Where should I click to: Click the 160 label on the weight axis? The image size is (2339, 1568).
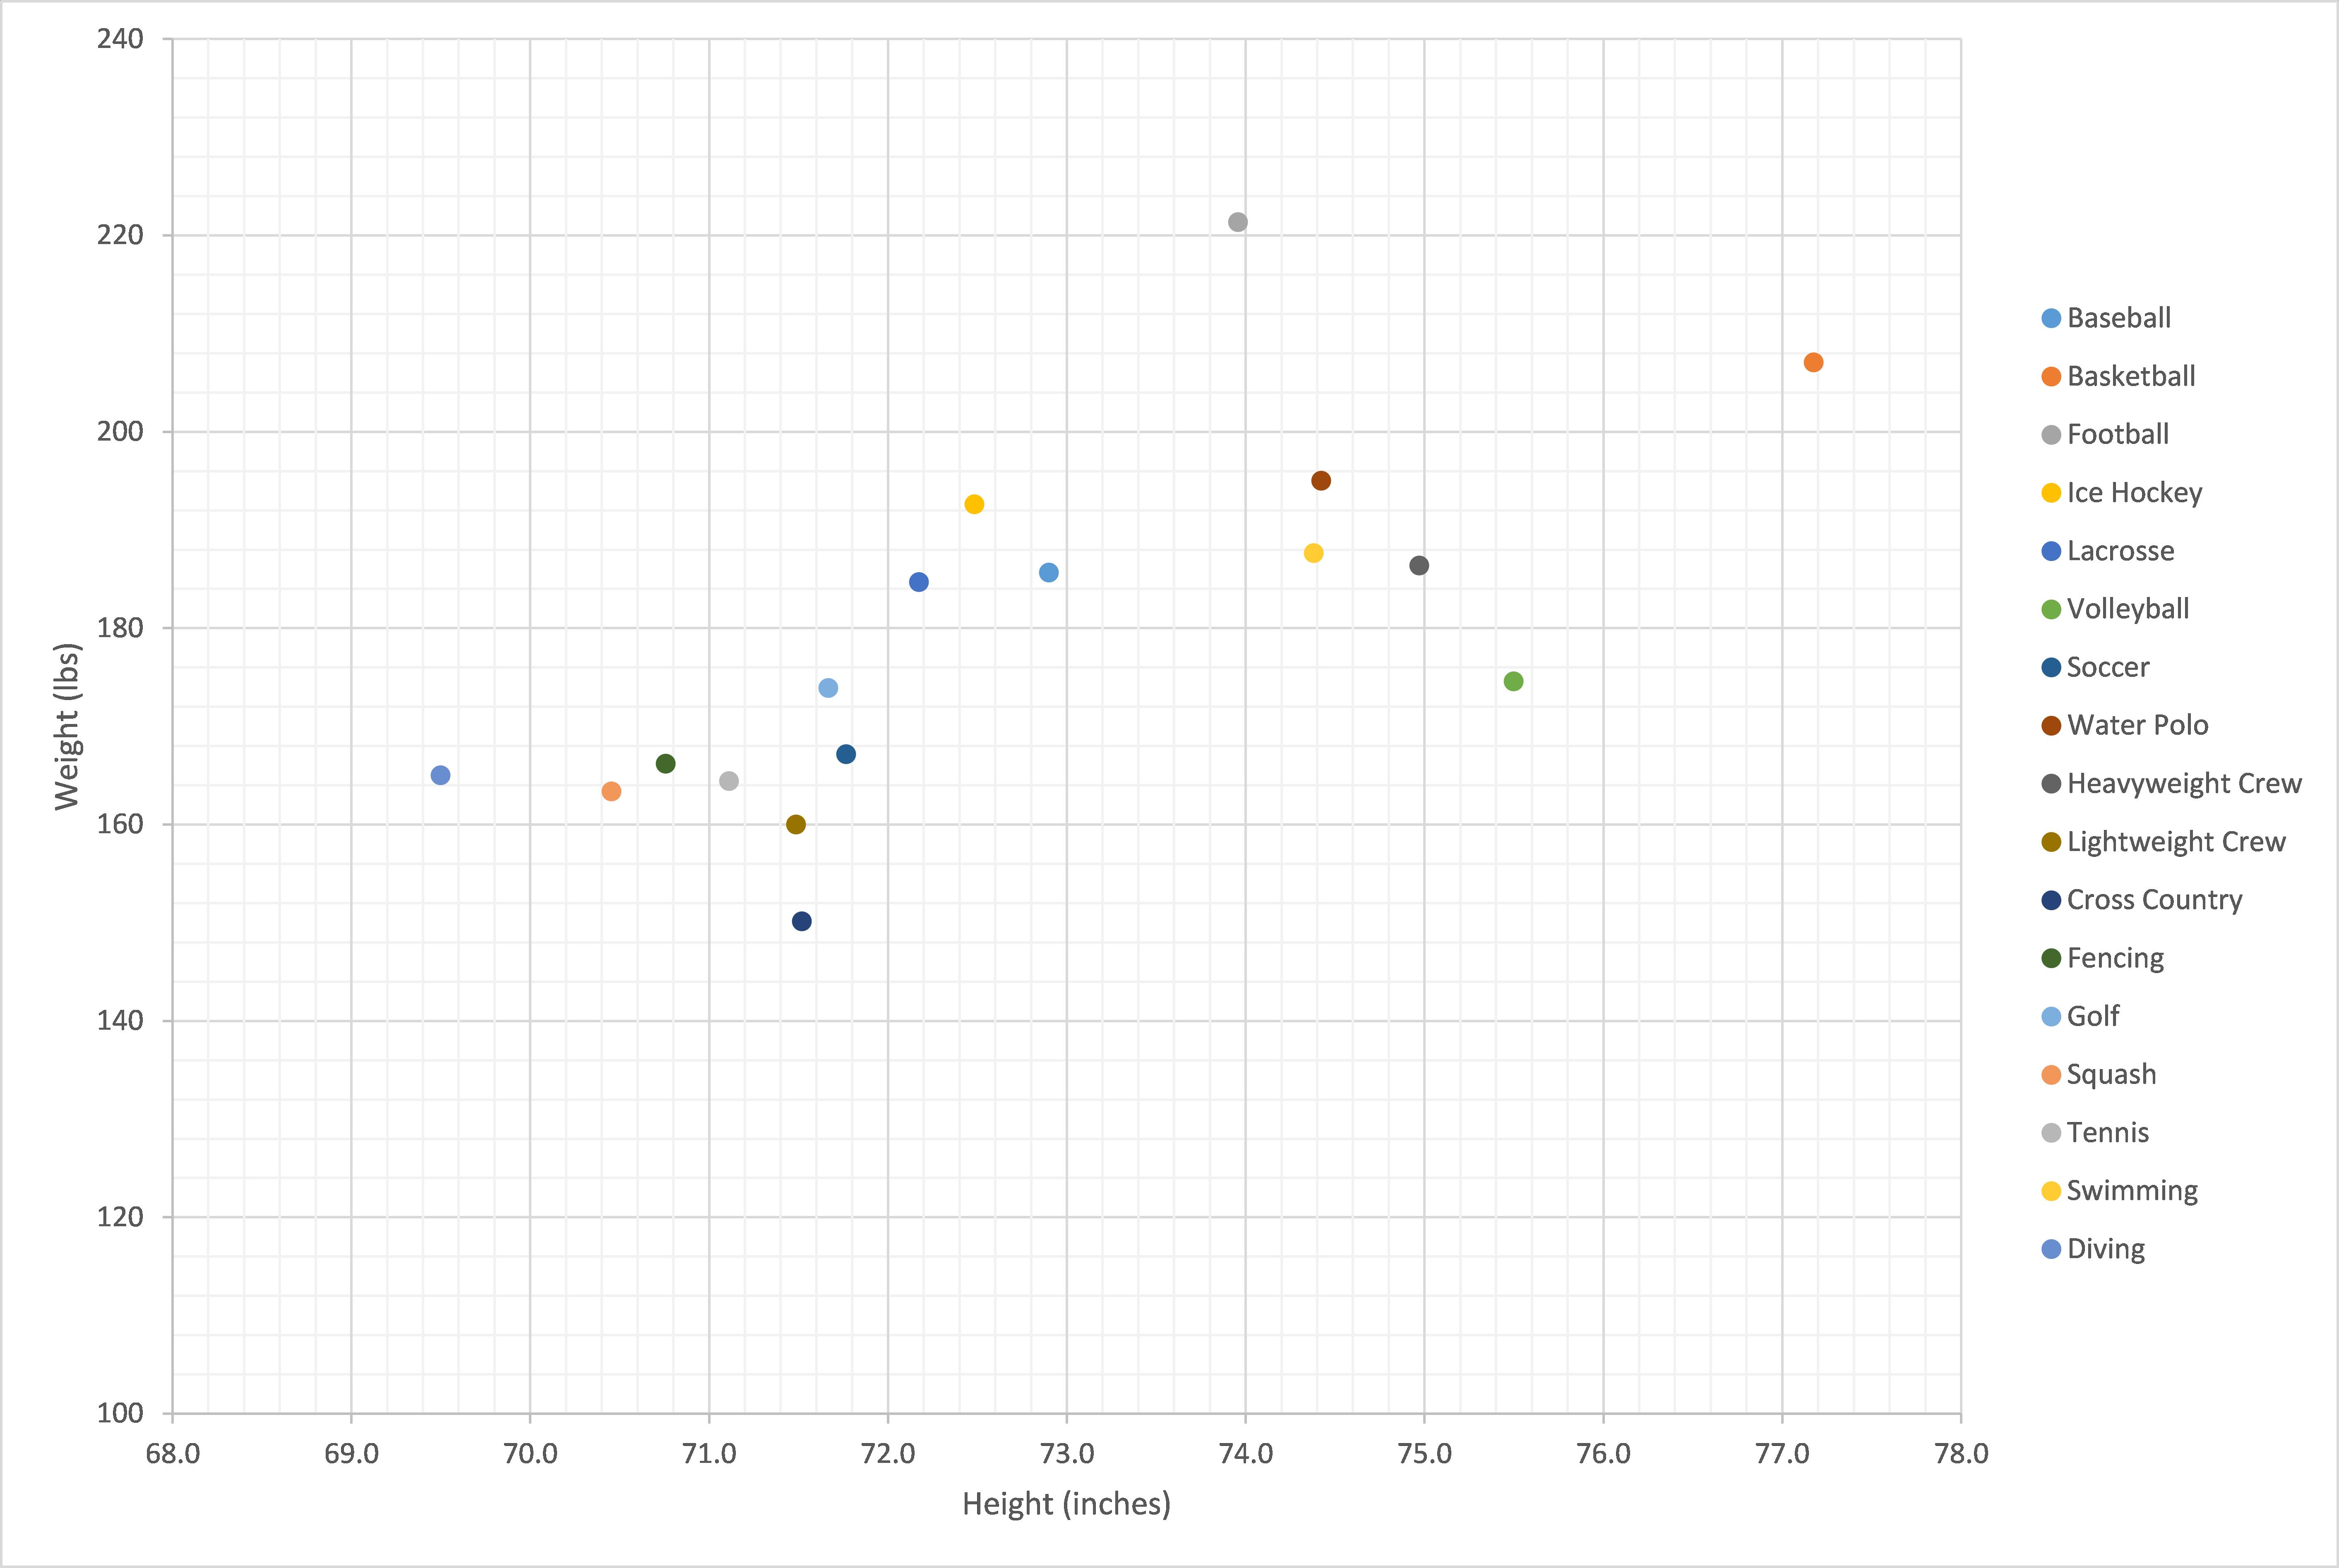point(121,824)
